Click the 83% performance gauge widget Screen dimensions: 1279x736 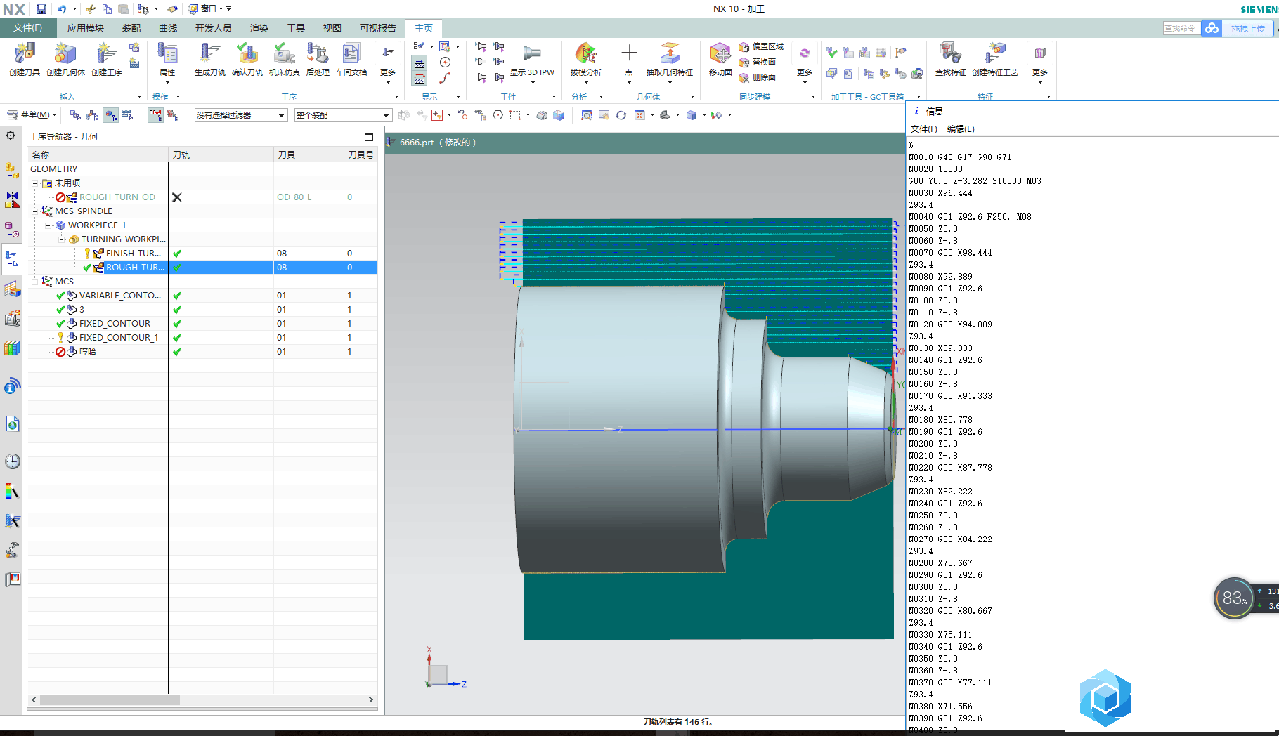click(x=1234, y=598)
